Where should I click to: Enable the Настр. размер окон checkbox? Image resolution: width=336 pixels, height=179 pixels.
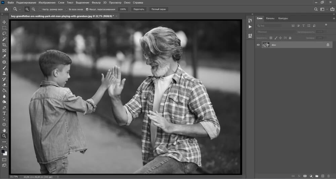pyautogui.click(x=41, y=9)
